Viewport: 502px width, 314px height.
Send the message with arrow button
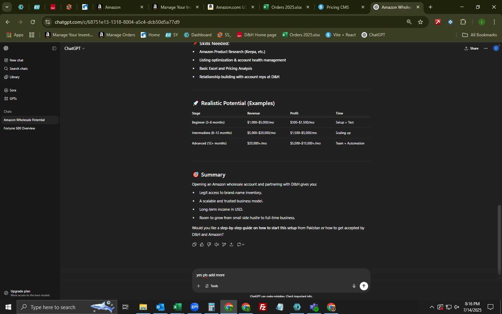click(x=364, y=286)
